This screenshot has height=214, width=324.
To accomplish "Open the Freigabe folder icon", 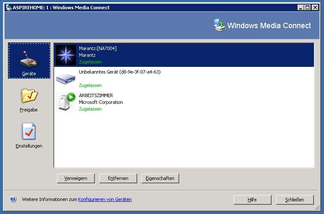I will pyautogui.click(x=29, y=96).
